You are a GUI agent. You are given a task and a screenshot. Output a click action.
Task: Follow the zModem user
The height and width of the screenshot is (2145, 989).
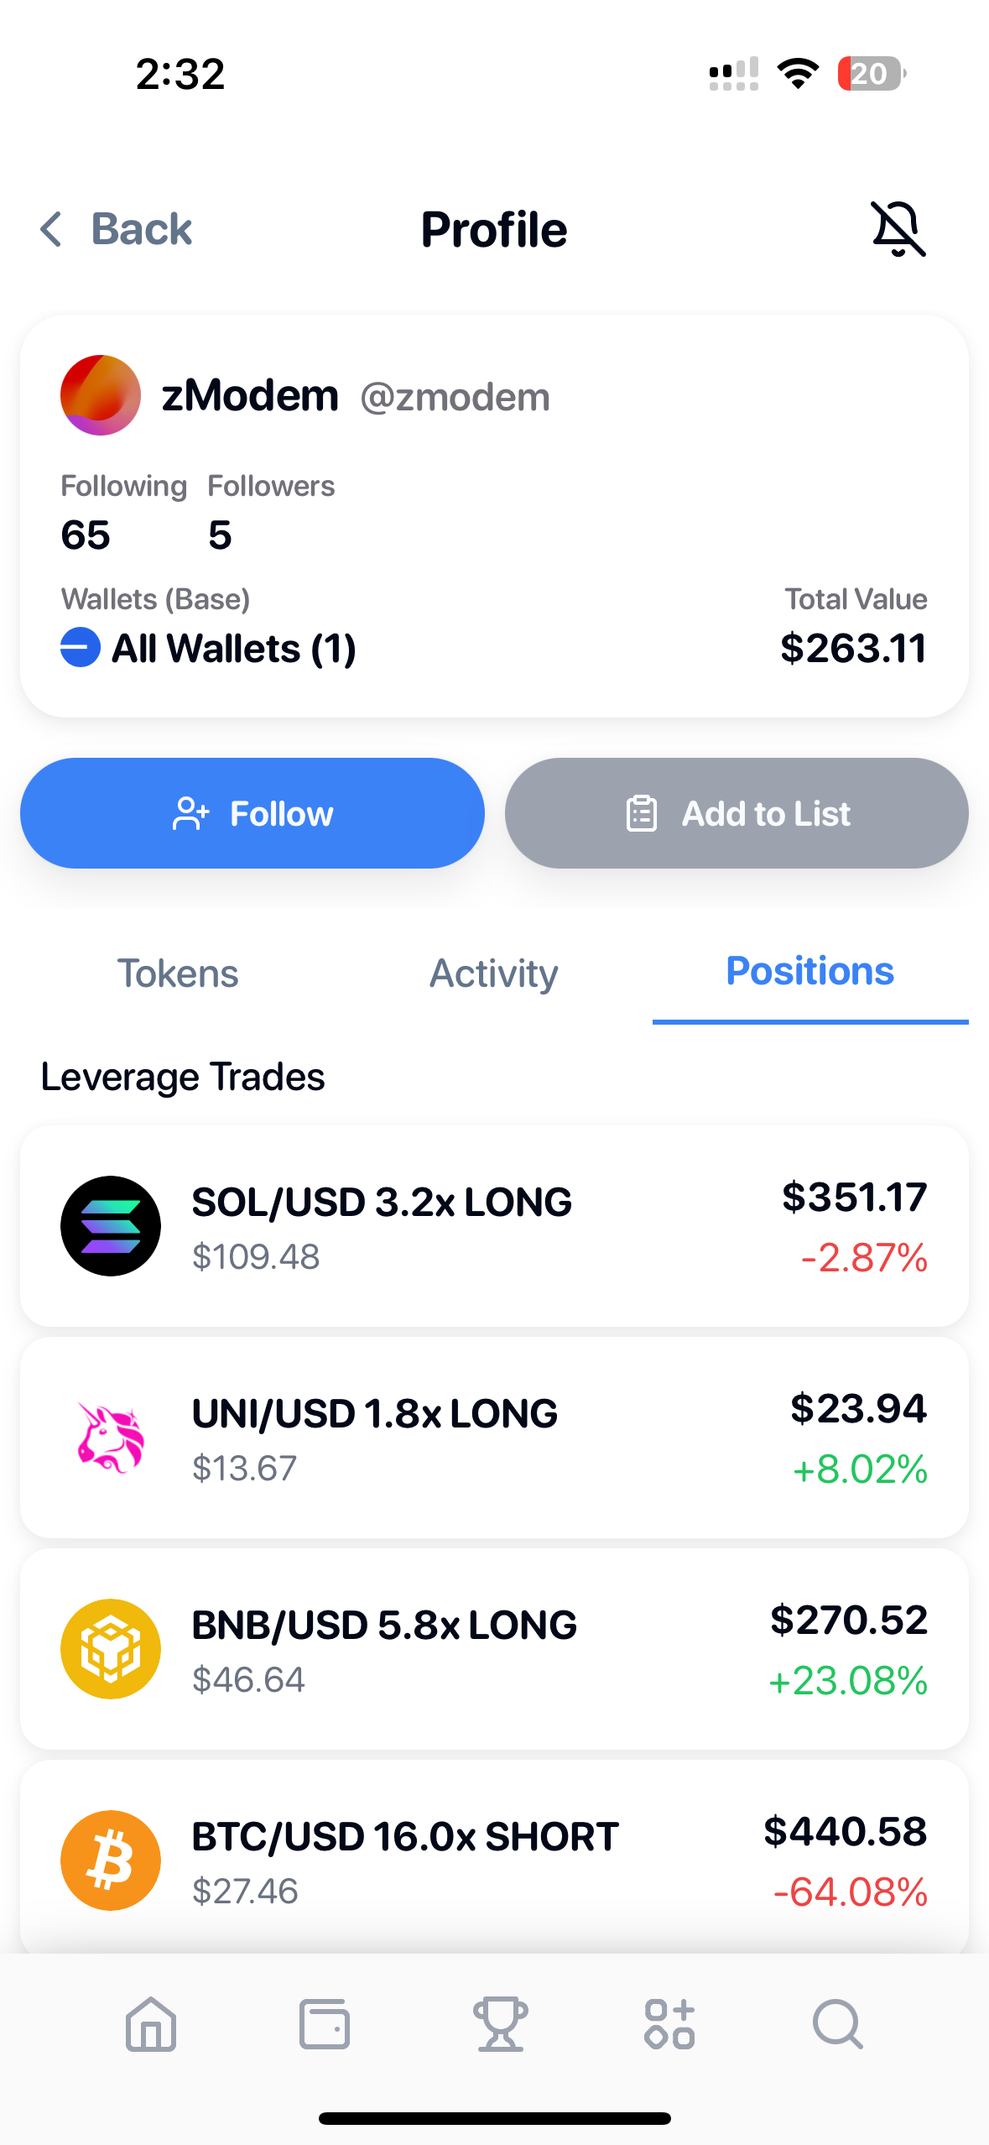(252, 813)
